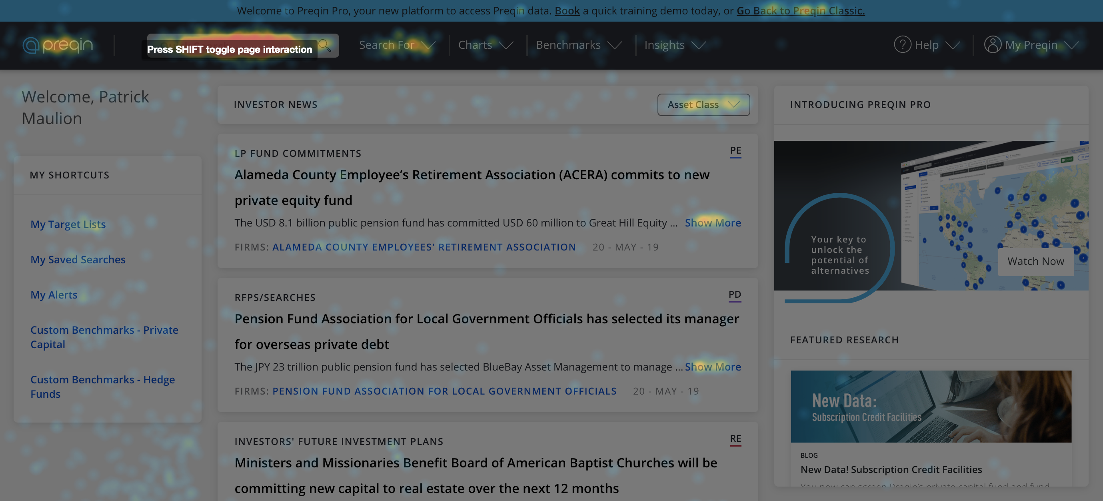
Task: Open My Target Lists shortcut
Action: [x=68, y=224]
